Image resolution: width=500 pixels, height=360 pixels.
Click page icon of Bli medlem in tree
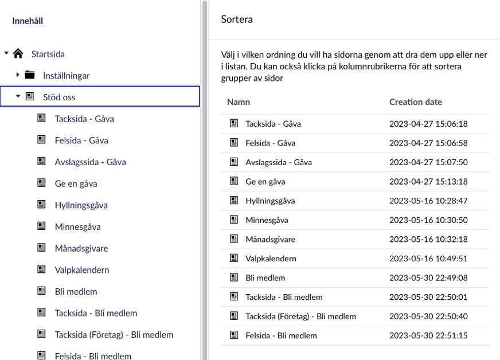(x=41, y=291)
